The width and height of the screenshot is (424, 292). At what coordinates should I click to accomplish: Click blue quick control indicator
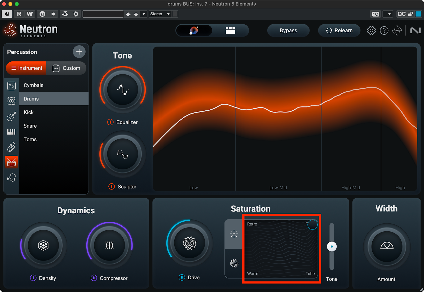[418, 14]
